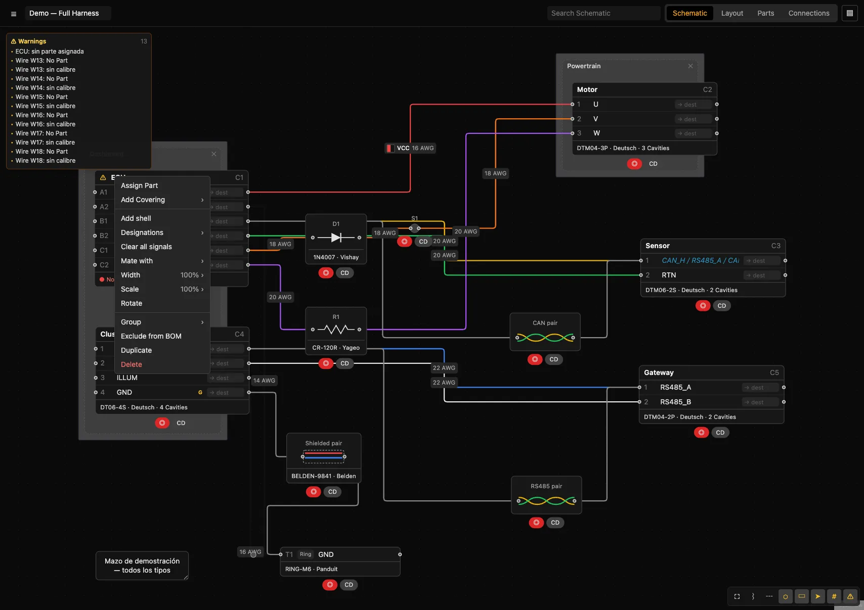This screenshot has width=864, height=610.
Task: Click the fit-to-screen icon in bottom toolbar
Action: [x=737, y=596]
